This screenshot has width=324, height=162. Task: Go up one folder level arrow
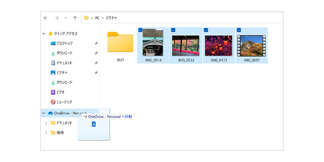coord(75,18)
